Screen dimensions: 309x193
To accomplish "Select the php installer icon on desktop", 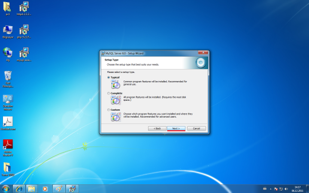I will pyautogui.click(x=24, y=30).
